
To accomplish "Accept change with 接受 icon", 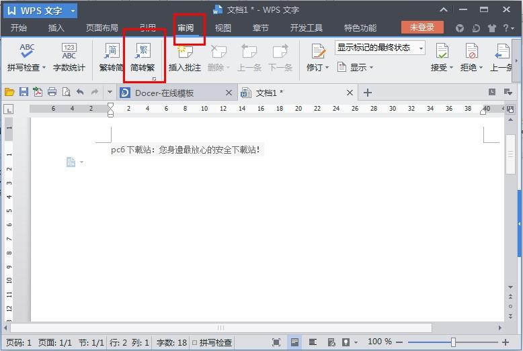I will pos(442,52).
